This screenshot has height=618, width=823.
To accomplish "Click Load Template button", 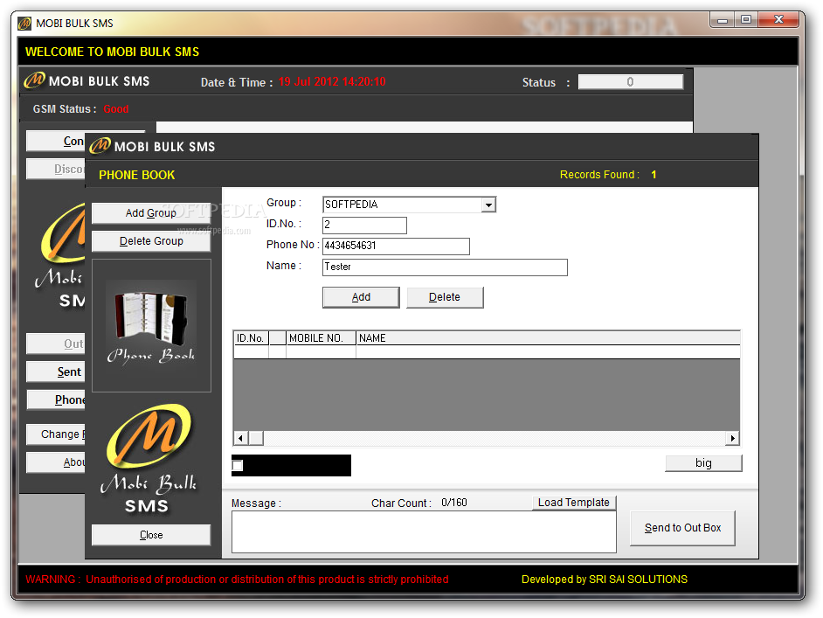I will click(574, 503).
